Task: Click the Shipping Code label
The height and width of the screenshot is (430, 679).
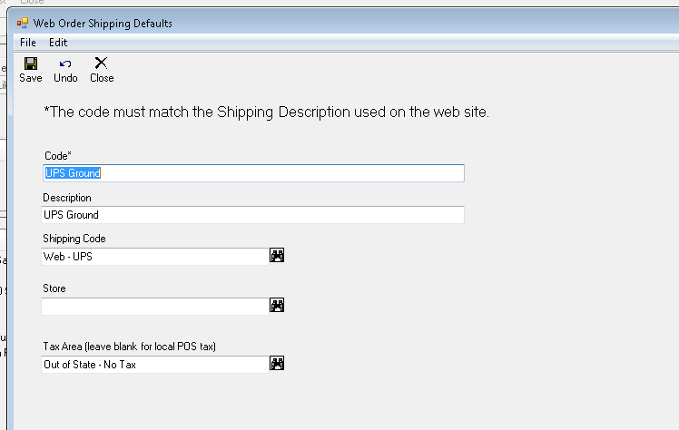Action: (74, 239)
